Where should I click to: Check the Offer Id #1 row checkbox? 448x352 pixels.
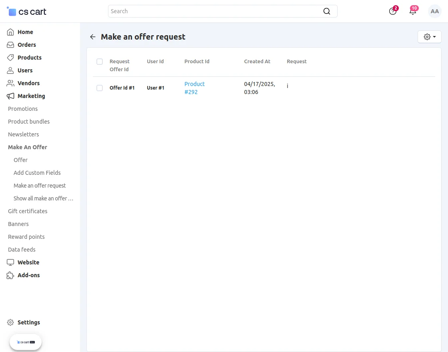pos(100,88)
